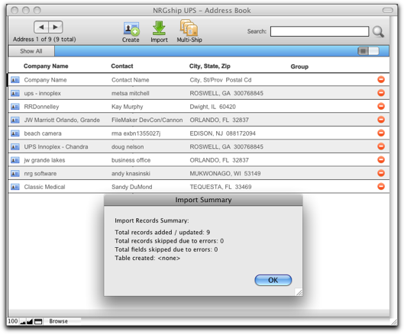
Task: Click in the Search field
Action: (319, 31)
